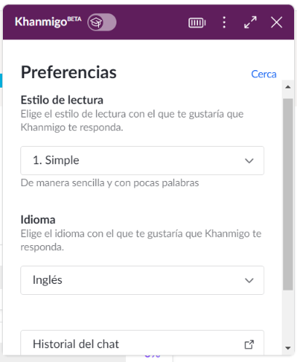This screenshot has height=362, width=297.
Task: Open the three-dot options menu
Action: pyautogui.click(x=224, y=23)
